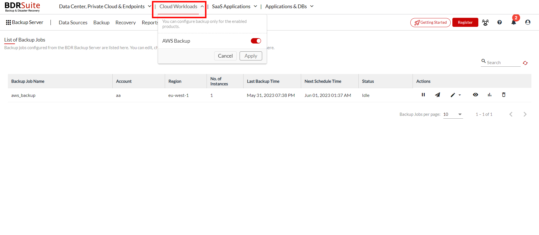Click the Cancel button in the popup
Viewport: 539px width, 235px height.
tap(225, 56)
